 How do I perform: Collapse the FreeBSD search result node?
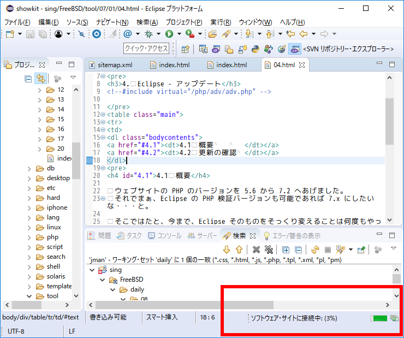(x=102, y=280)
